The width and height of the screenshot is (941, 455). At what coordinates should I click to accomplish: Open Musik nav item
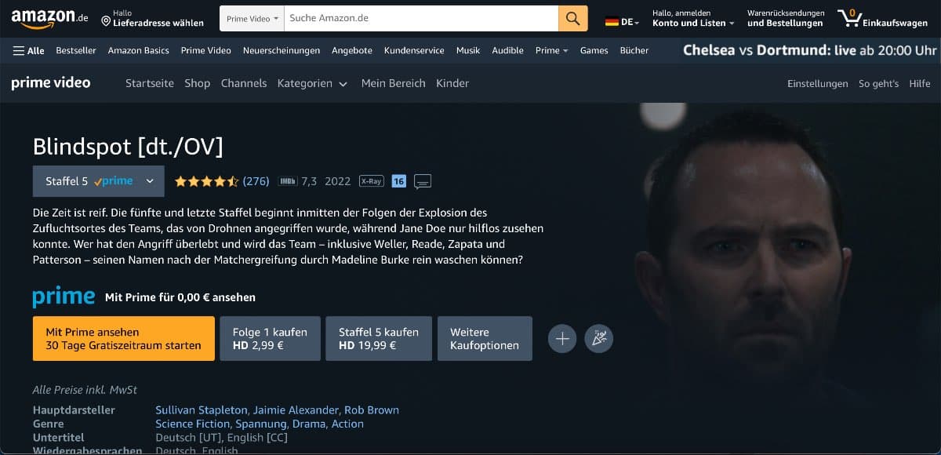coord(468,50)
